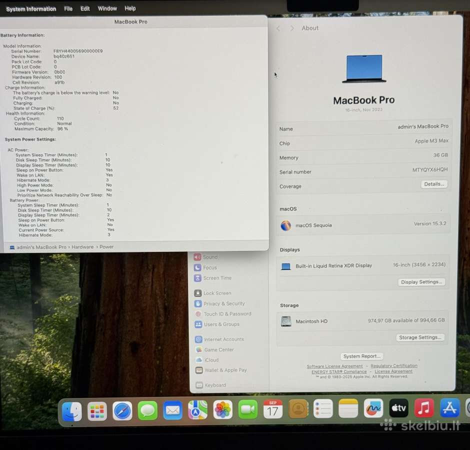
Task: Open Freeform app in dock
Action: tap(373, 407)
